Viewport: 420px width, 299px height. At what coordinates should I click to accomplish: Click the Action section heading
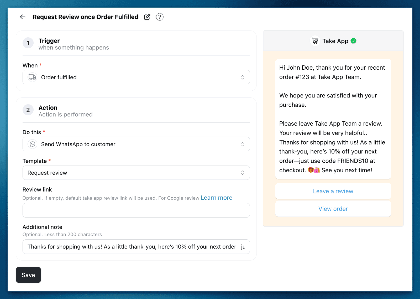[x=48, y=108]
